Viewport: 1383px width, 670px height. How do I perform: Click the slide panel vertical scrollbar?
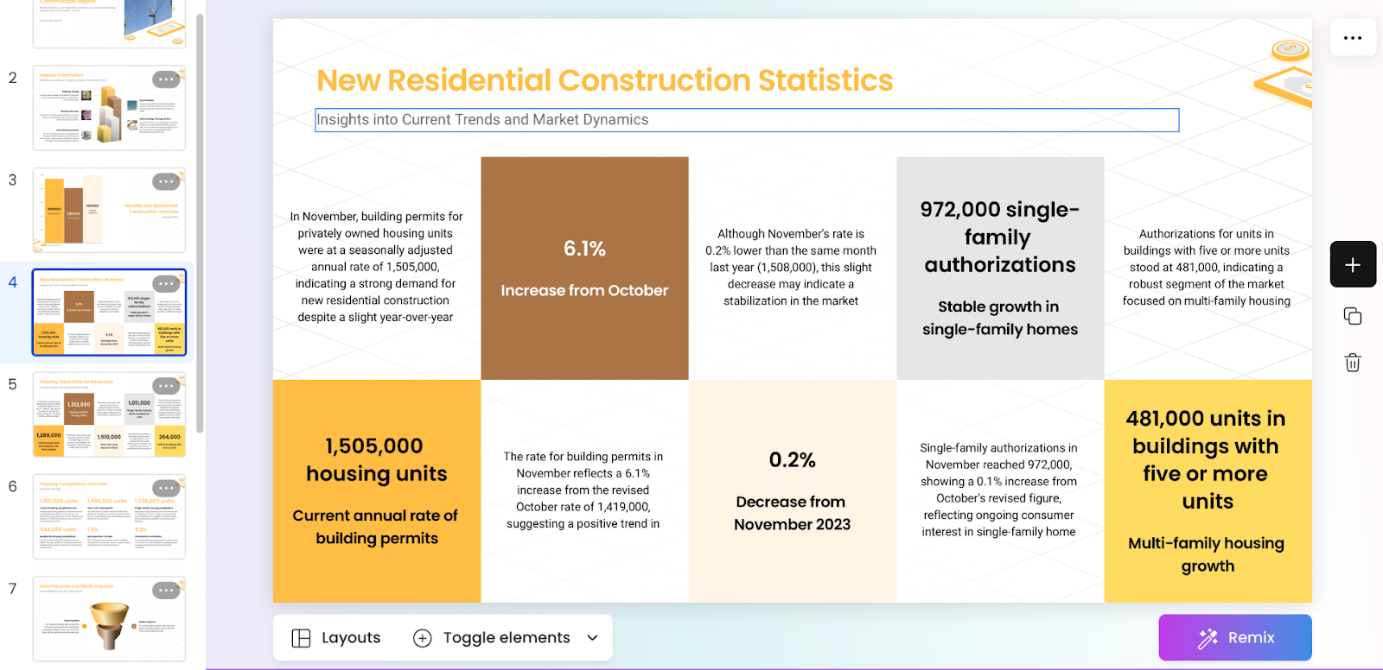coord(200,223)
